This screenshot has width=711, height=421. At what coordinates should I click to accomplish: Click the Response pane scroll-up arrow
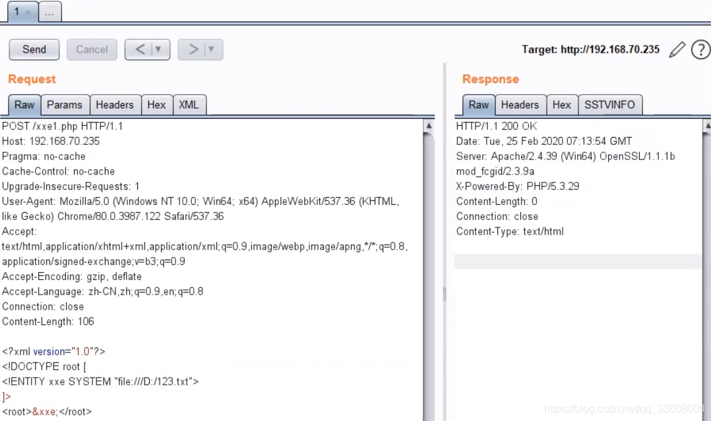tap(706, 126)
